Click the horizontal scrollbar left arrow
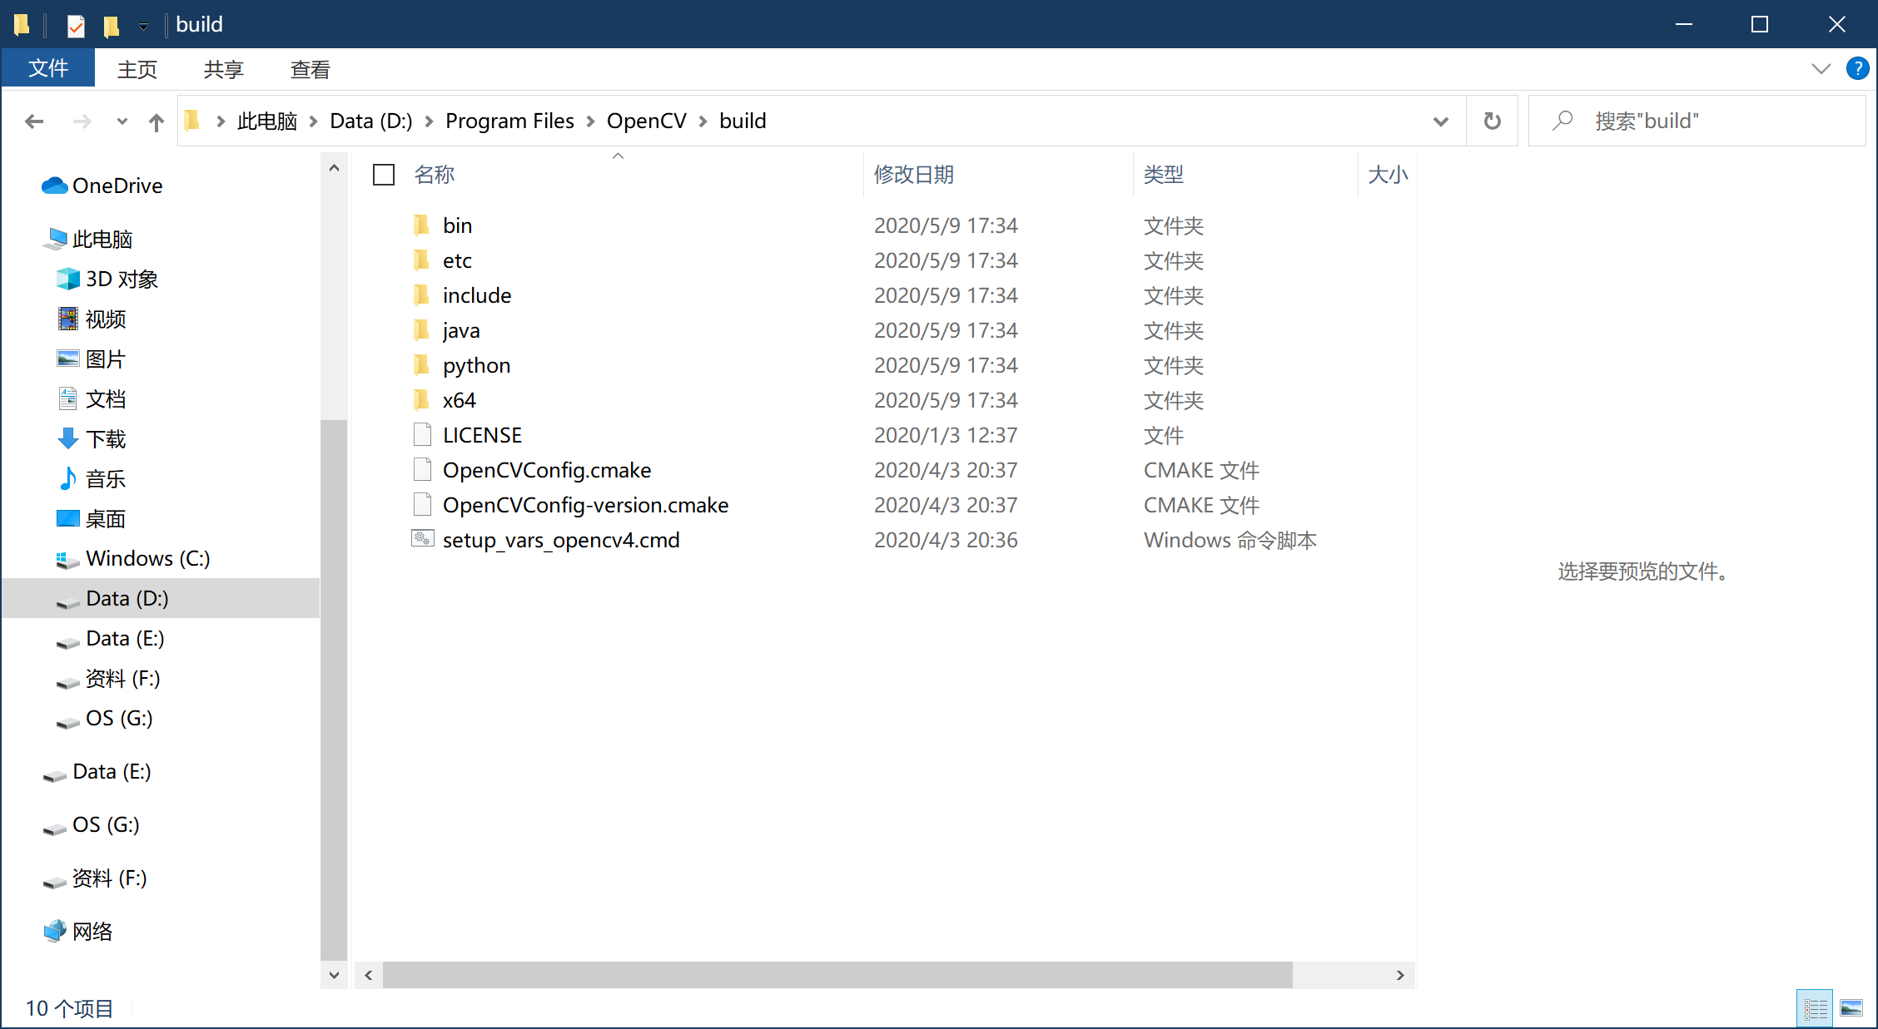The width and height of the screenshot is (1878, 1029). point(369,975)
